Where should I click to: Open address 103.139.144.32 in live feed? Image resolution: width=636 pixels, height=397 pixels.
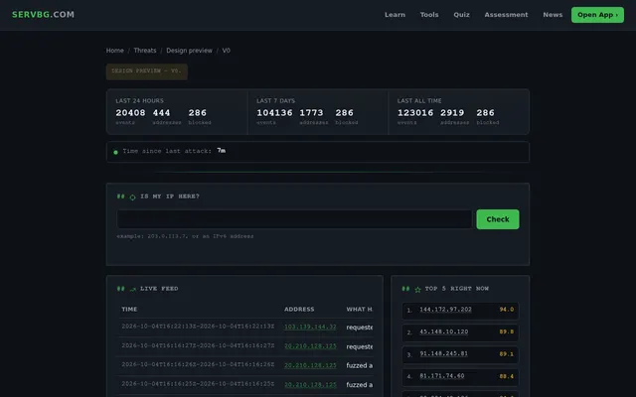pyautogui.click(x=310, y=327)
